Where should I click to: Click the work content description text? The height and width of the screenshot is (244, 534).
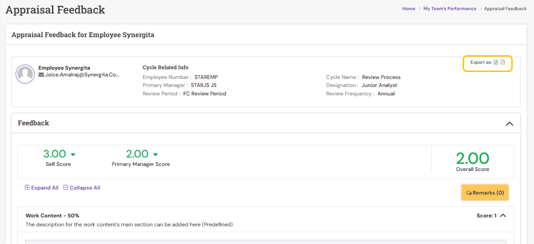pos(129,224)
